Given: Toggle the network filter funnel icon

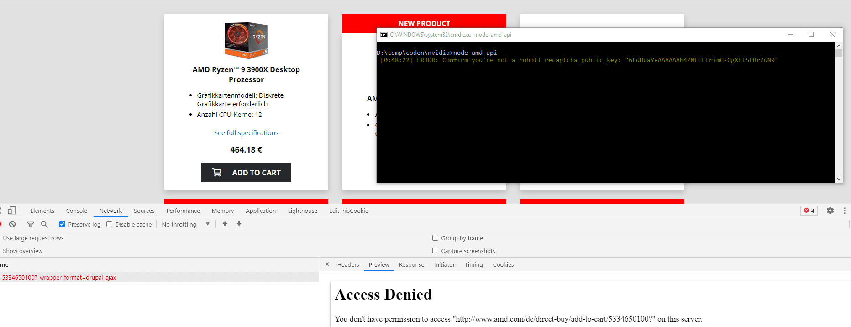Looking at the screenshot, I should [31, 224].
